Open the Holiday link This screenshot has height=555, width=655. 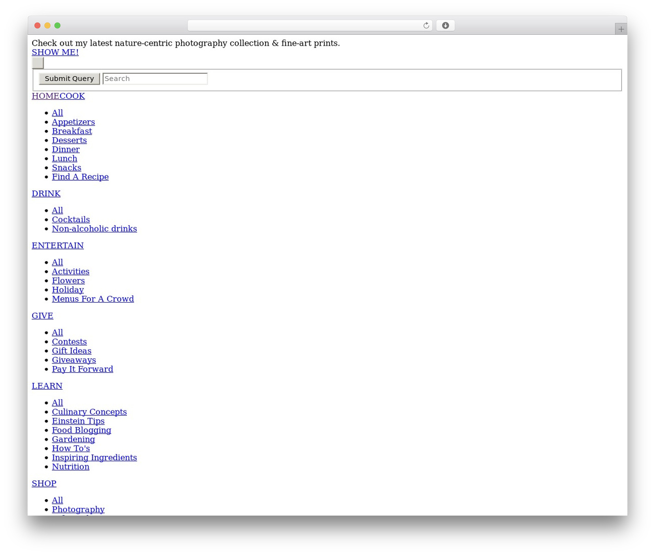pos(68,290)
